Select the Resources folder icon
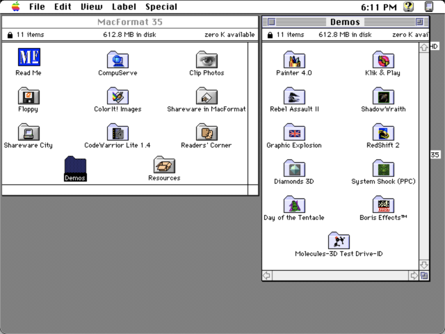The image size is (445, 334). 164,165
